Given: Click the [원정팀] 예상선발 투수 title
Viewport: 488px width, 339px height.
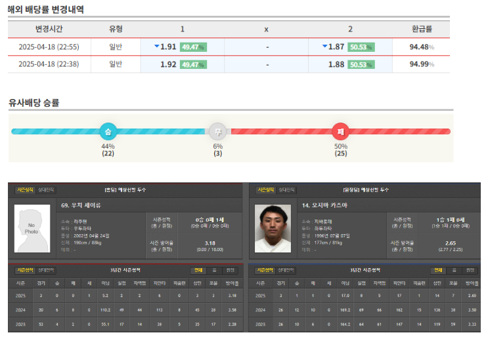Looking at the screenshot, I should [x=366, y=190].
